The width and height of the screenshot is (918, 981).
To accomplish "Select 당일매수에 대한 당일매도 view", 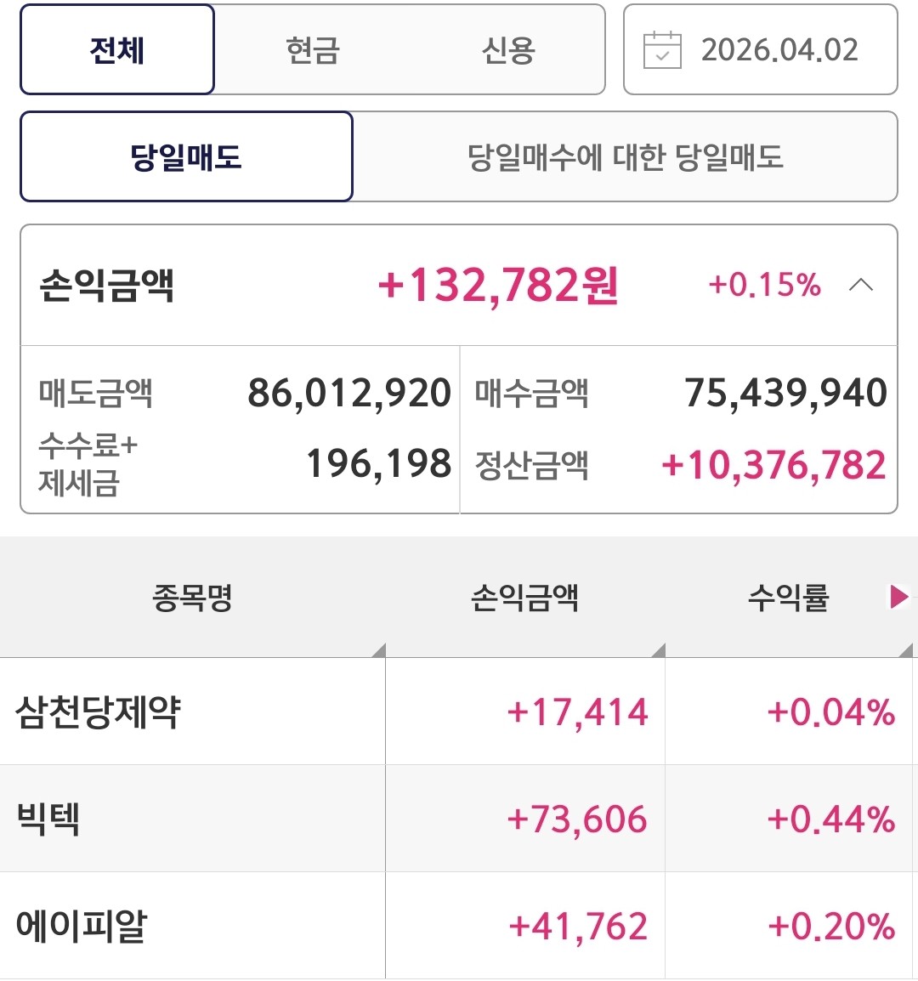I will (x=625, y=157).
